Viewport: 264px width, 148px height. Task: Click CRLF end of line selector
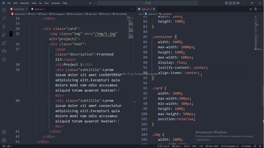[194, 146]
